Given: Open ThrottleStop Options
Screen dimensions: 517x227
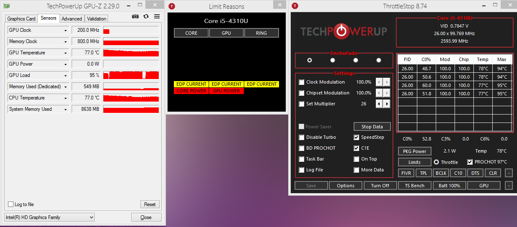Looking at the screenshot, I should [x=346, y=186].
